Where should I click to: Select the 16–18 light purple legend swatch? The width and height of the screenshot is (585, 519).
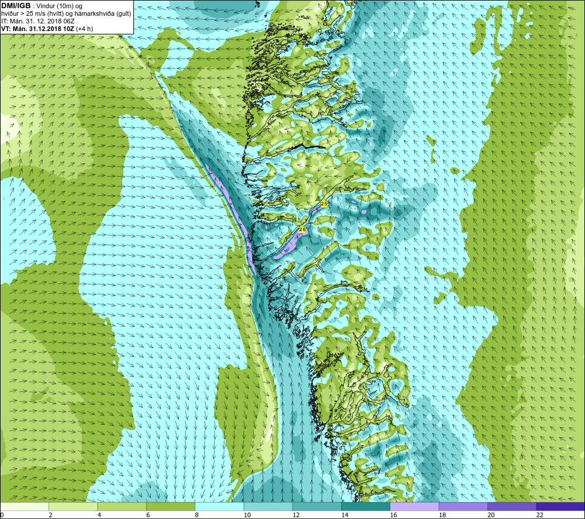pos(415,507)
